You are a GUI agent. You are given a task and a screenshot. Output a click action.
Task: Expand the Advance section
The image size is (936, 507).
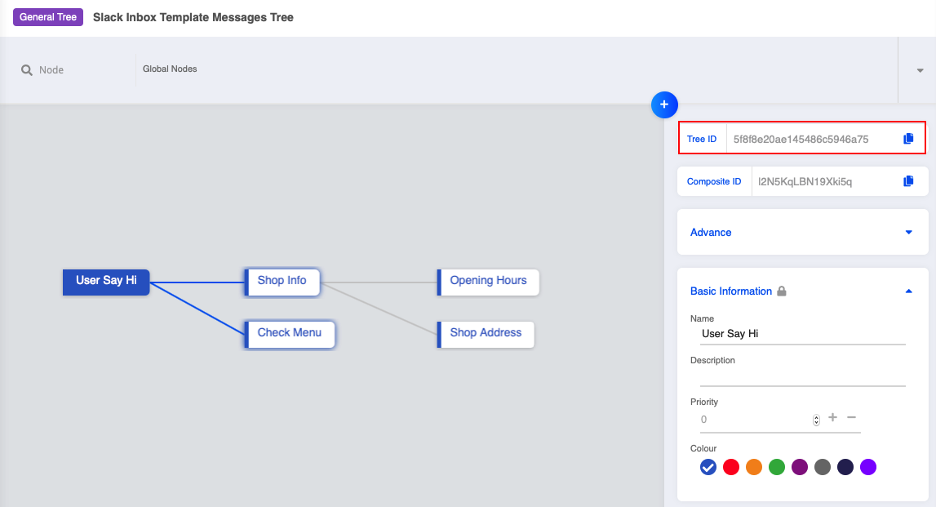point(908,233)
